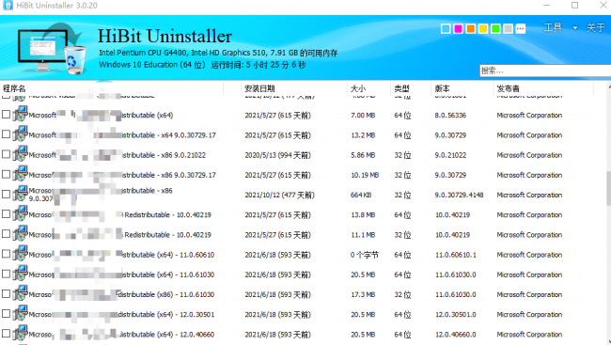Image resolution: width=611 pixels, height=345 pixels.
Task: Click installer icon of x86 9.0.30729.17 entry
Action: 20,174
